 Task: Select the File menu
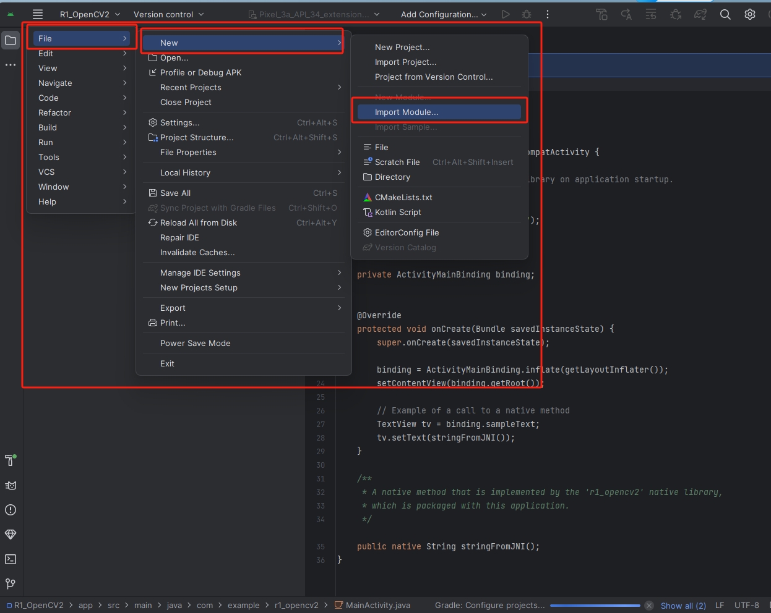(x=82, y=38)
